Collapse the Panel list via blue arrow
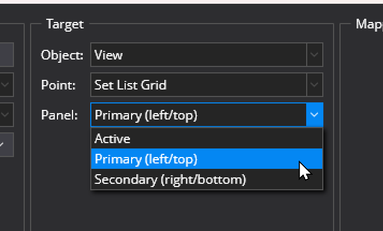The image size is (383, 231). (x=315, y=115)
